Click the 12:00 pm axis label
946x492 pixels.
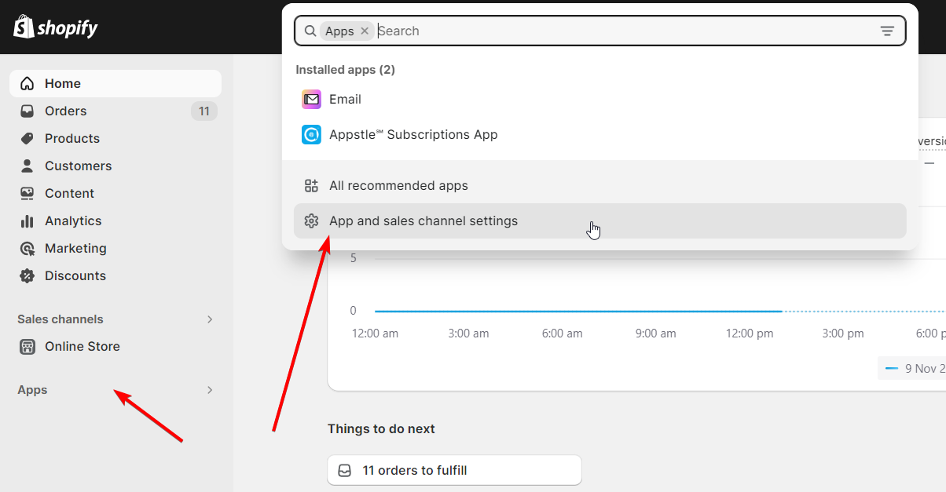750,333
